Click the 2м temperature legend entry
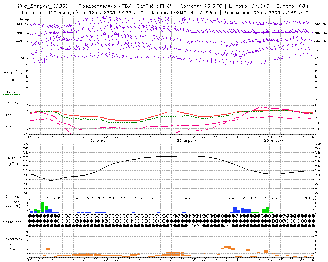The width and height of the screenshot is (328, 262). [x=12, y=80]
